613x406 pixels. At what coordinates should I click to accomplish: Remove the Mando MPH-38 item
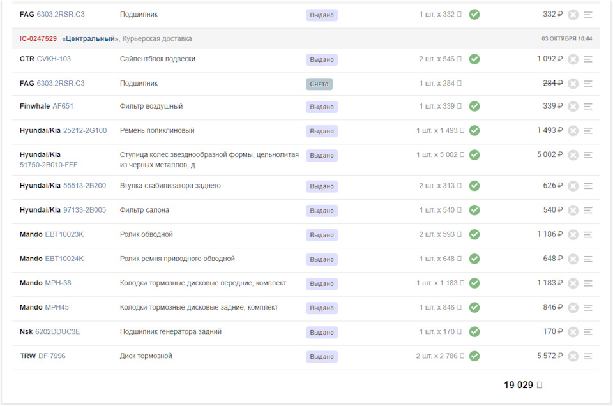[573, 283]
